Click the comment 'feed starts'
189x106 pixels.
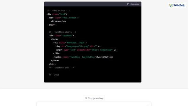(x=58, y=11)
